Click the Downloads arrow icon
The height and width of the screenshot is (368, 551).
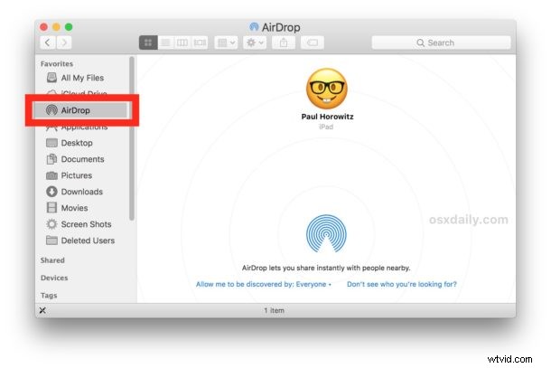click(x=51, y=192)
